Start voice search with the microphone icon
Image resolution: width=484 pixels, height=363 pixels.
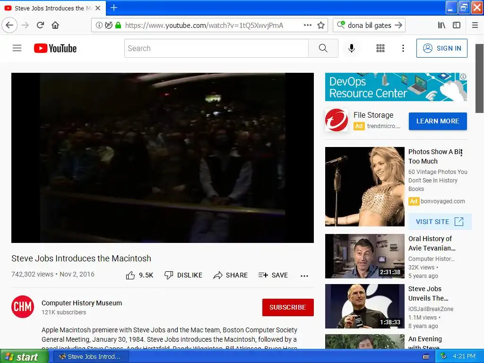point(351,48)
